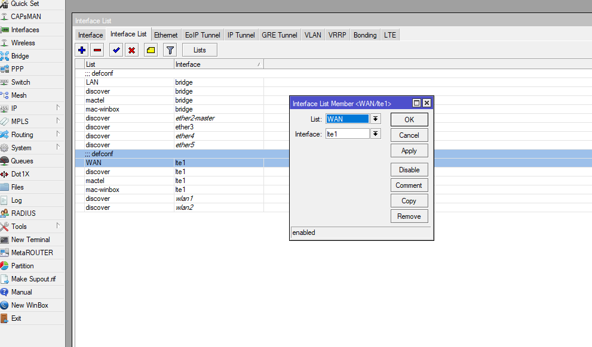Switch to the VRRP tab
The height and width of the screenshot is (347, 592).
pyautogui.click(x=337, y=35)
